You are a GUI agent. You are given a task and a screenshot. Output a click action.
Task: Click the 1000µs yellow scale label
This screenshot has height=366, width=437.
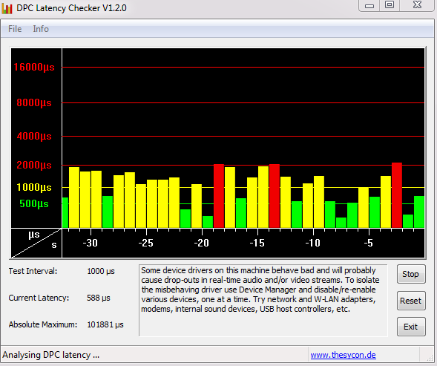[x=34, y=187]
